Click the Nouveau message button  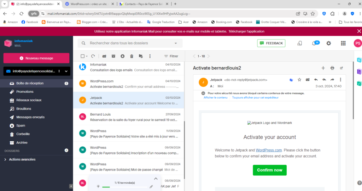36,58
